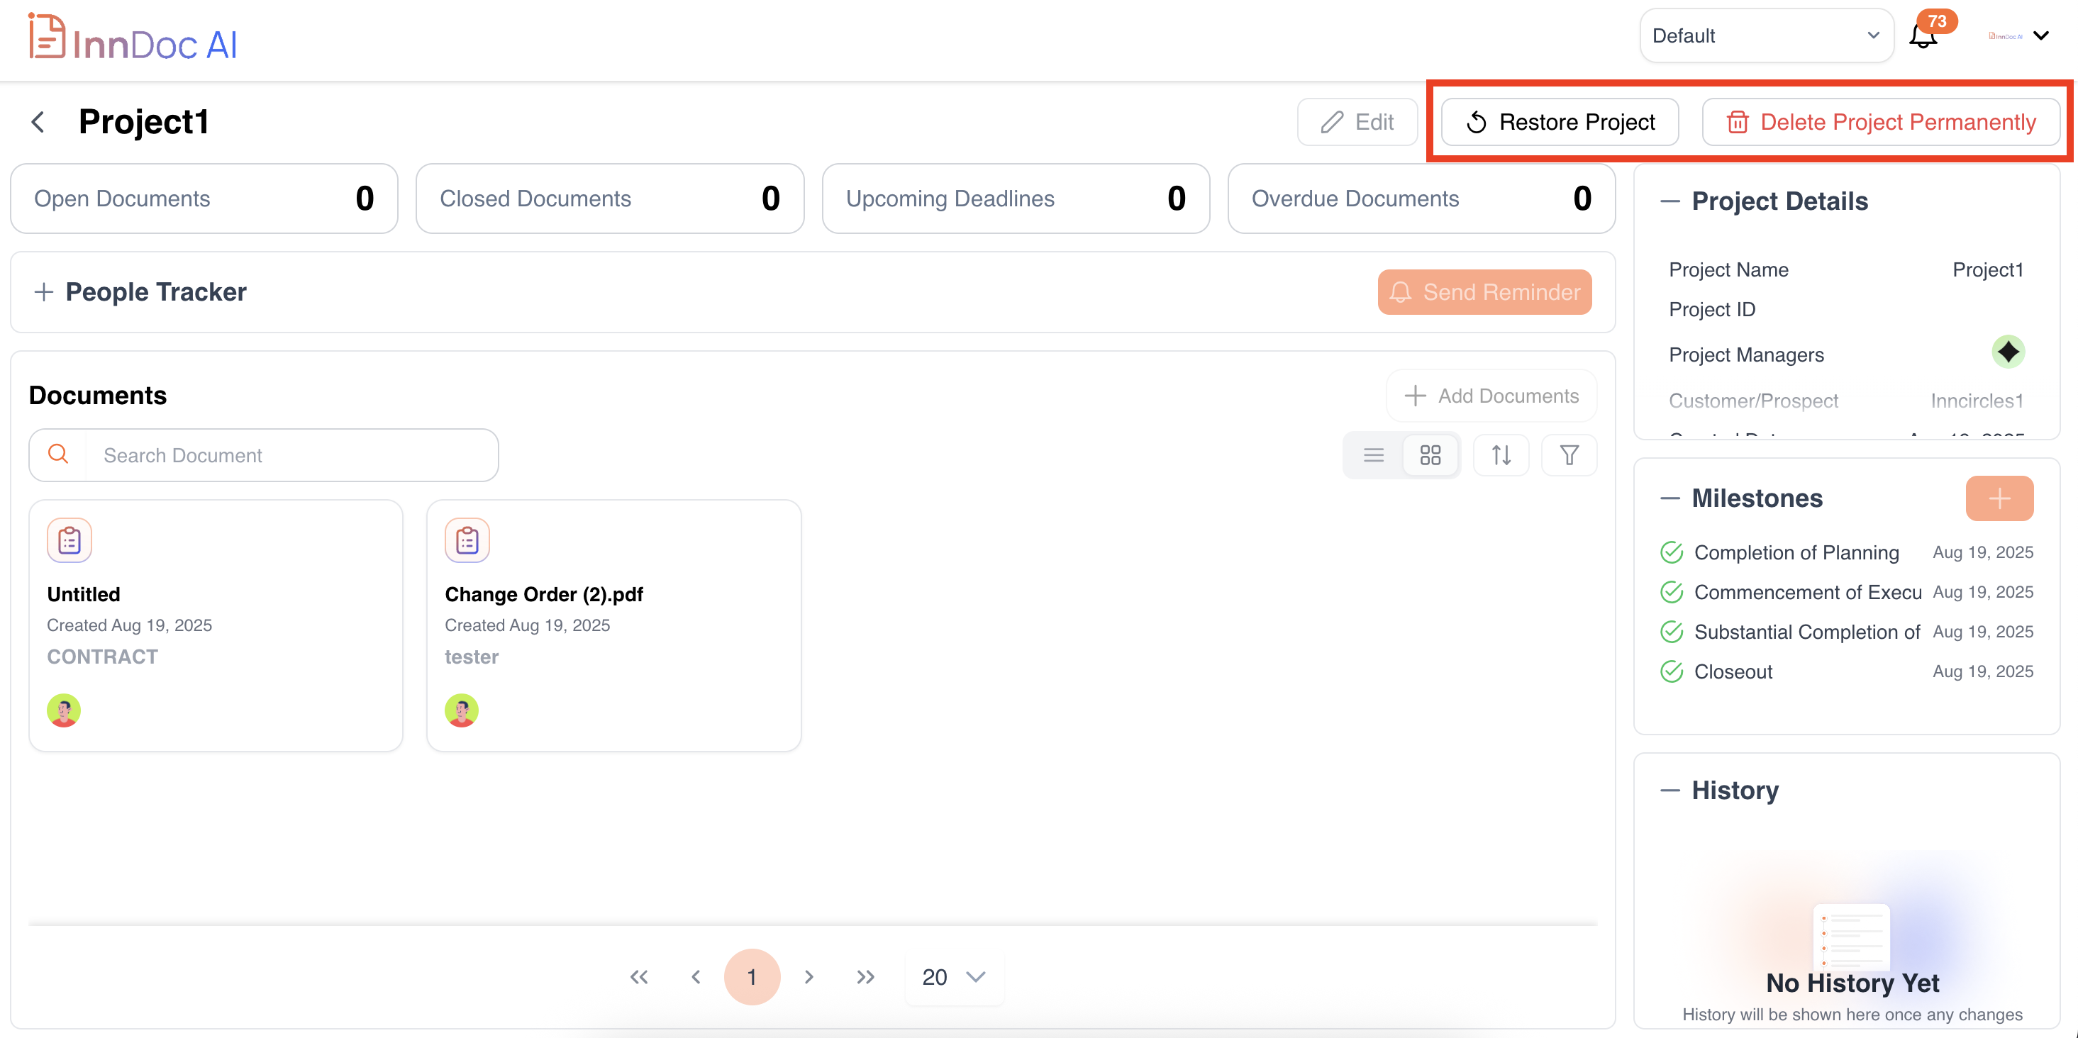Open the document filter funnel icon
Viewport: 2078px width, 1038px height.
[1569, 456]
